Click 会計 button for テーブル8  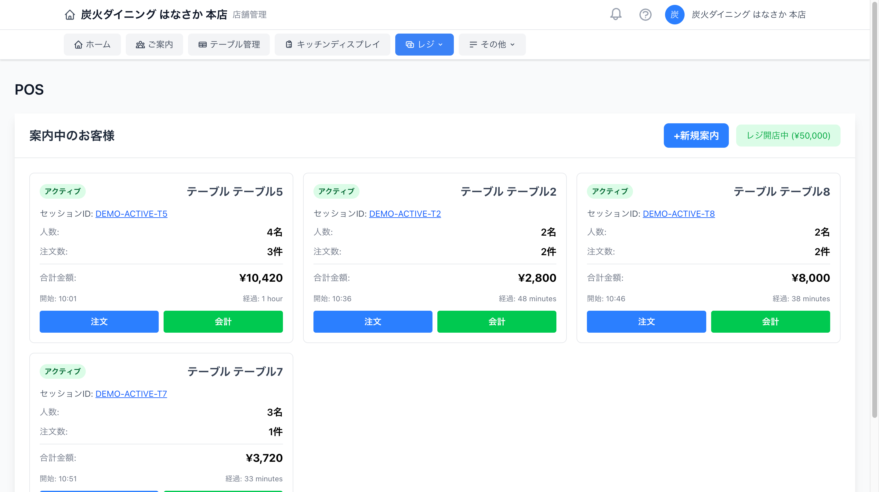770,321
